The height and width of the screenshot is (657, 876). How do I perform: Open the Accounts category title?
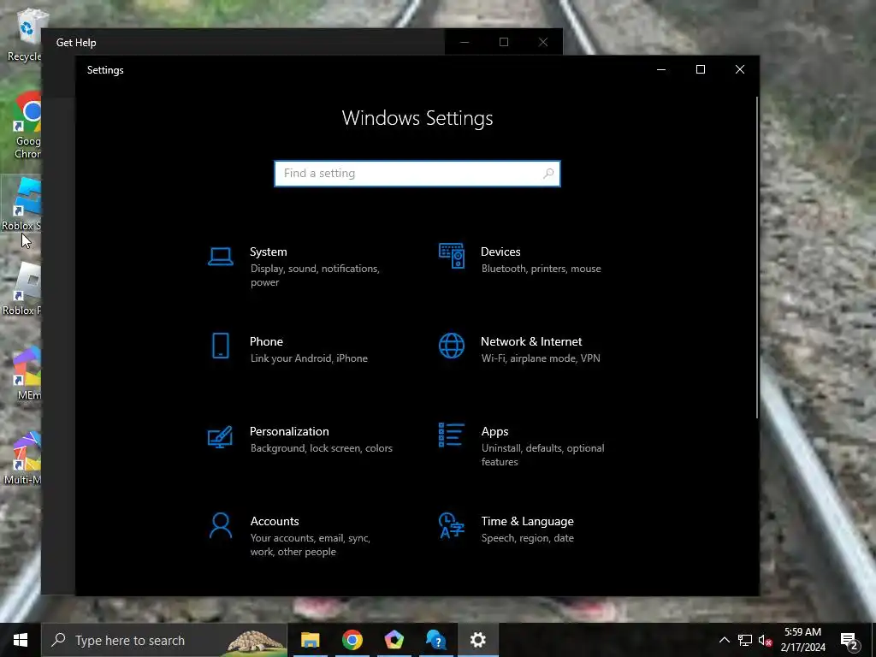point(275,521)
